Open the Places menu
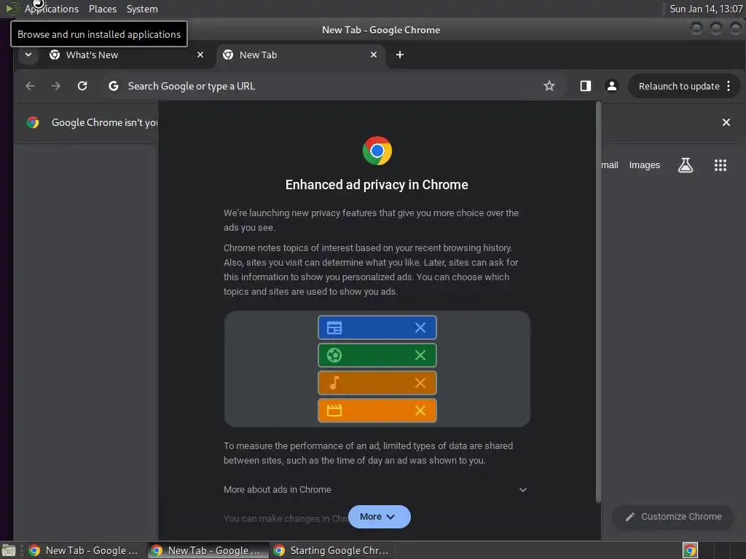The height and width of the screenshot is (559, 746). click(x=102, y=9)
